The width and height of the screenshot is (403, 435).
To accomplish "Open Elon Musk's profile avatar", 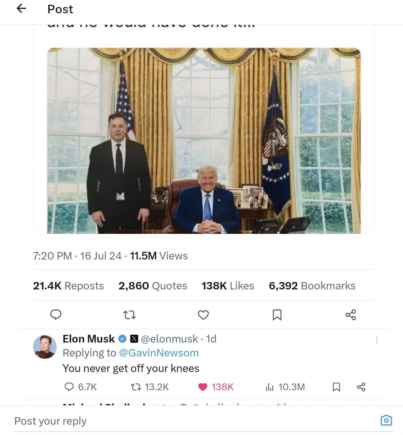I will click(x=45, y=347).
